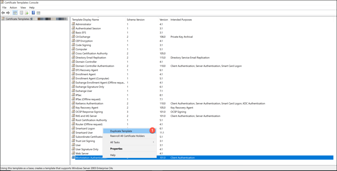Select Reenroll All Certificate Holders
The height and width of the screenshot is (171, 337).
(127, 136)
